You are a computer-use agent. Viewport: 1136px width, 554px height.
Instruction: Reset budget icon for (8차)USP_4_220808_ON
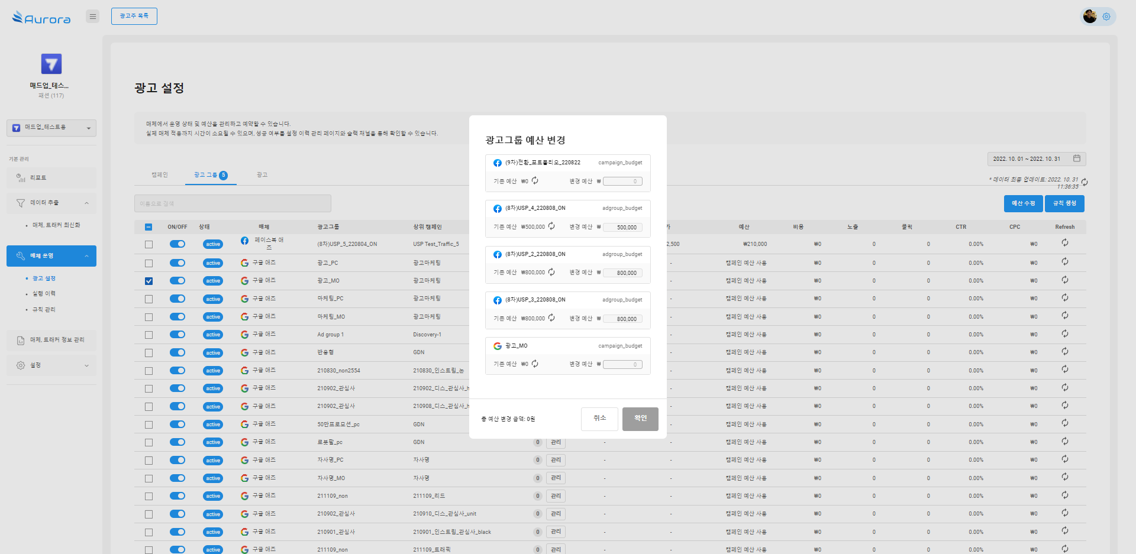point(551,226)
